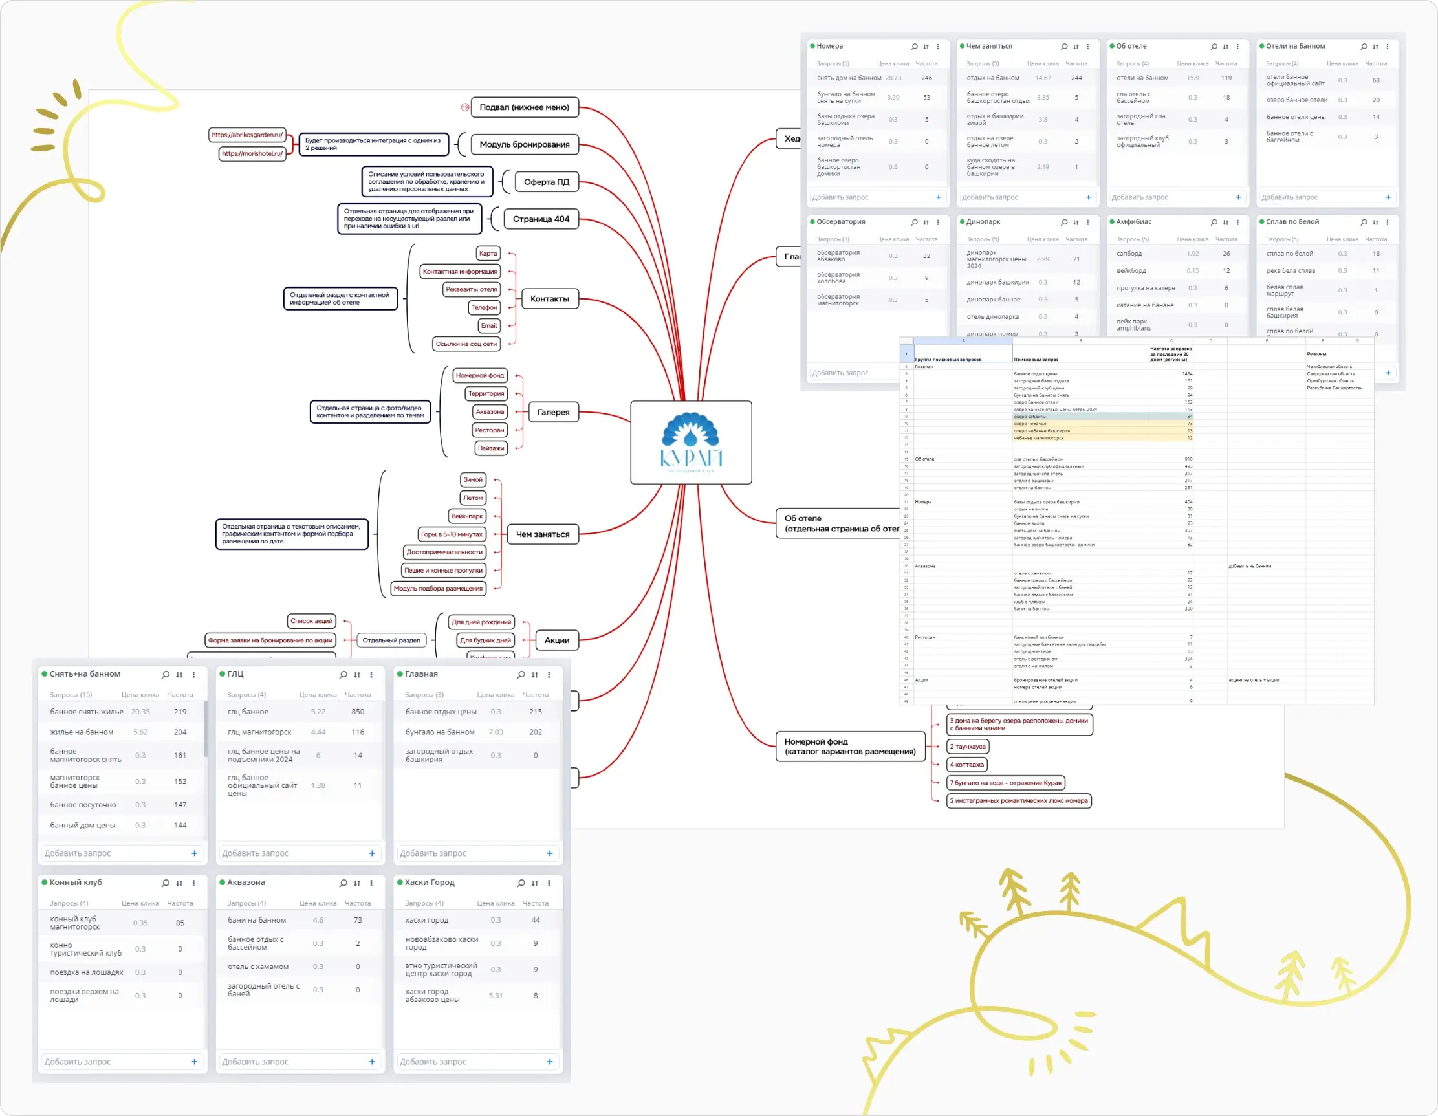This screenshot has width=1438, height=1116.
Task: Click the Цена клика header in Конный клуб card
Action: (x=140, y=904)
